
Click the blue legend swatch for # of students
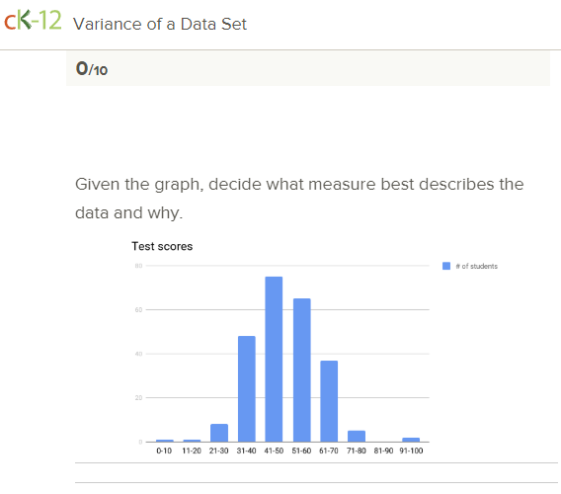tap(446, 266)
